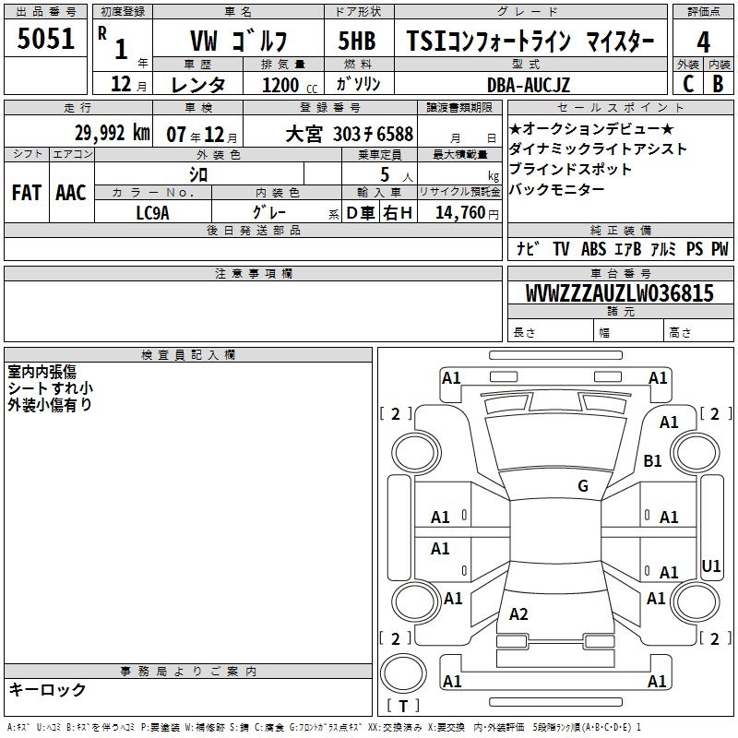
Task: Click the top-right tire [2] marker
Action: point(715,414)
